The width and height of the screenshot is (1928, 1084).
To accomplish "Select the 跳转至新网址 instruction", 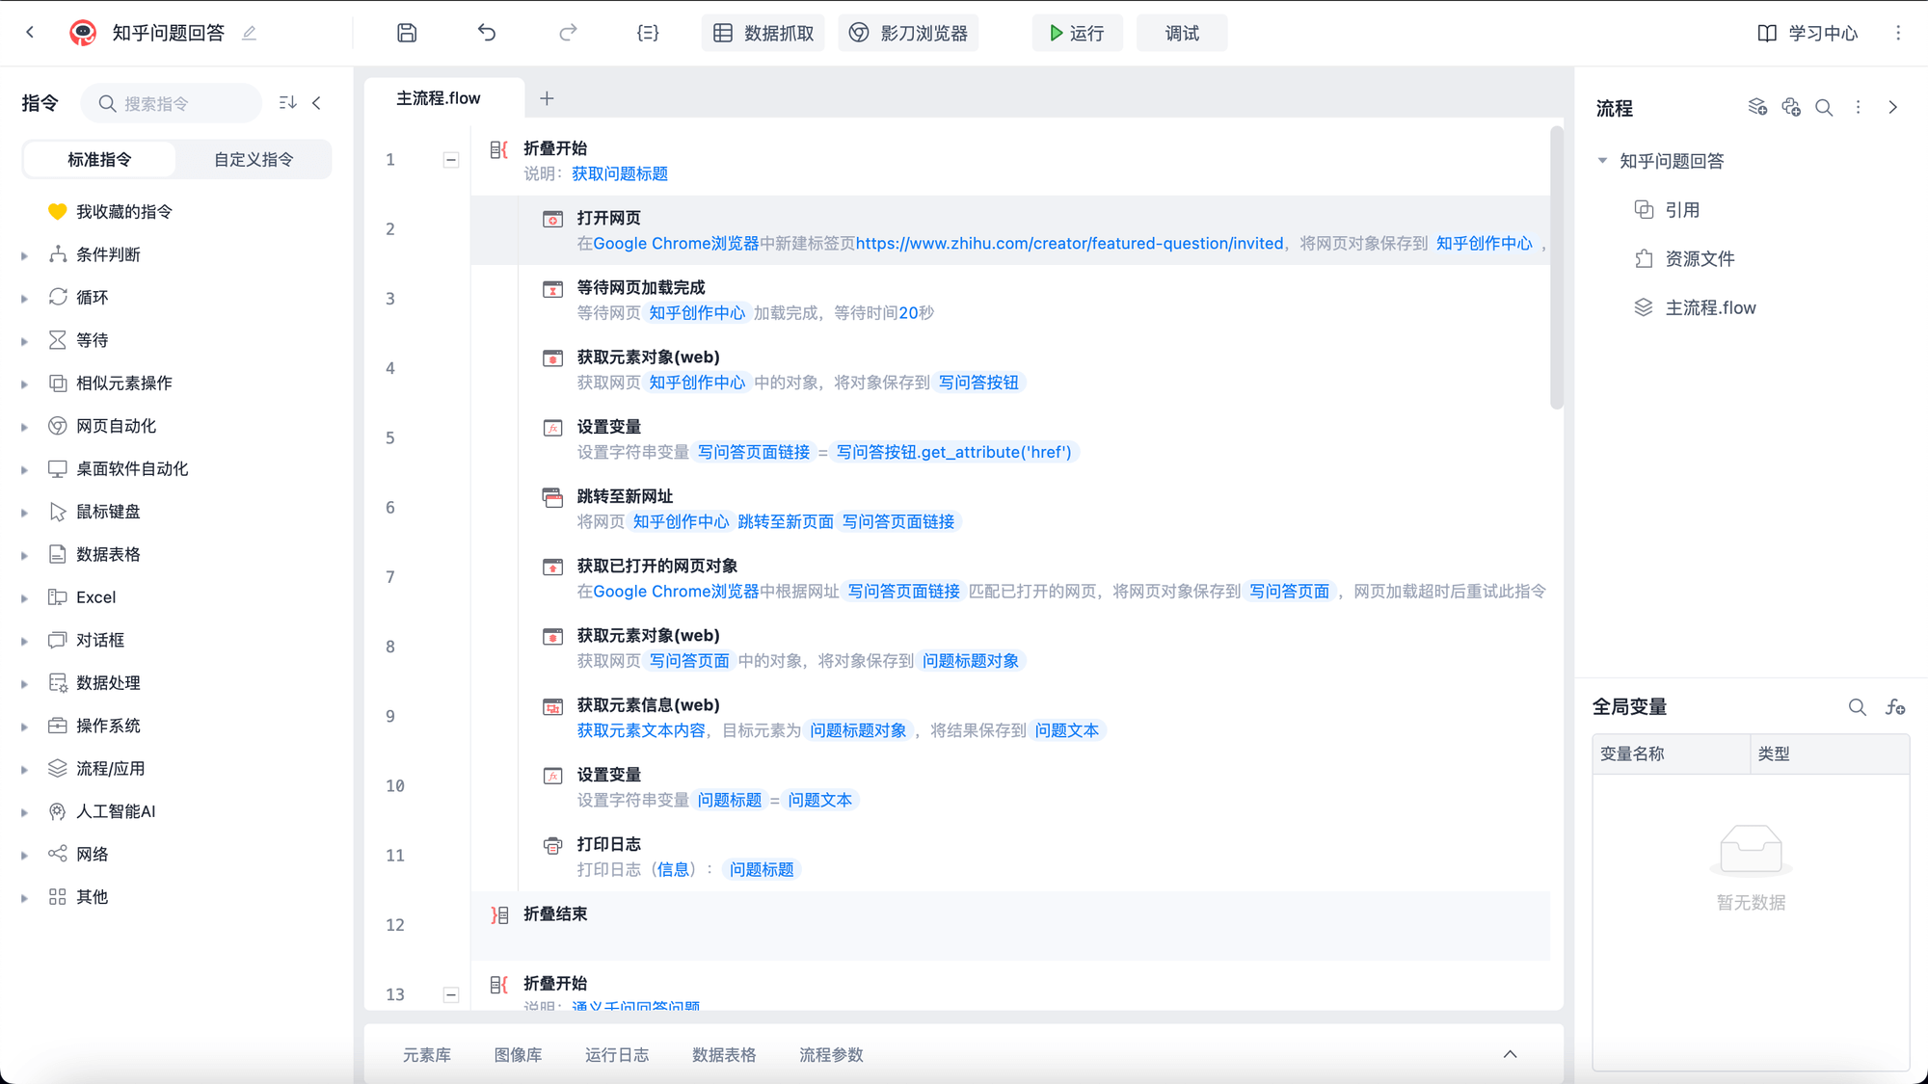I will click(x=1010, y=509).
